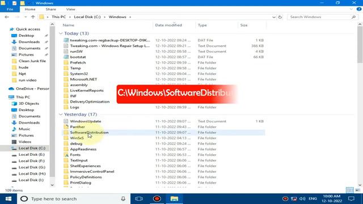Open the File ribbon tab
The width and height of the screenshot is (363, 204).
(10, 9)
